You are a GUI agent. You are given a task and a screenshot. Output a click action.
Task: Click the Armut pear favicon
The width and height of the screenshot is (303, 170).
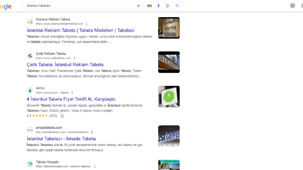click(x=30, y=90)
